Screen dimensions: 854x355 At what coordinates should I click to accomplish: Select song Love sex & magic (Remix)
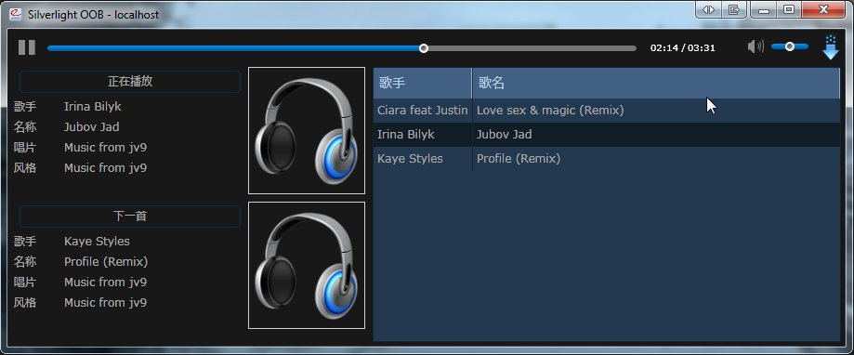pyautogui.click(x=550, y=110)
